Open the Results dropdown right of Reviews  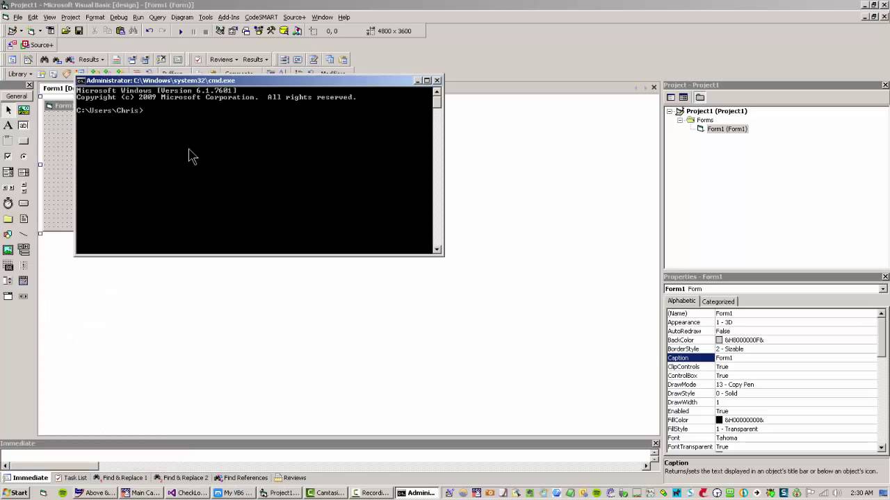(x=255, y=60)
